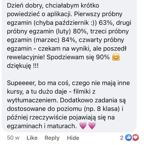The width and height of the screenshot is (144, 145).
Task: Click the word 'wytłumaczeniem' in the comment
Action: coord(33,100)
